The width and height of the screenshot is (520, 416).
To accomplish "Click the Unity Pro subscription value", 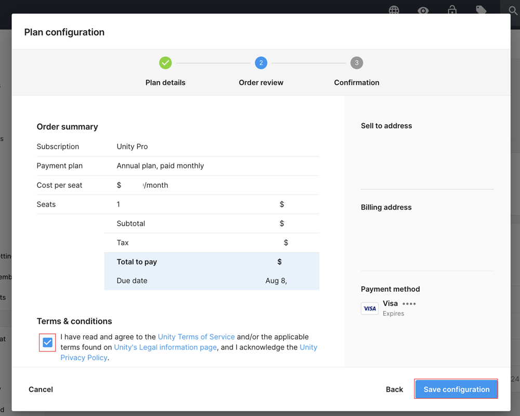I will [132, 147].
